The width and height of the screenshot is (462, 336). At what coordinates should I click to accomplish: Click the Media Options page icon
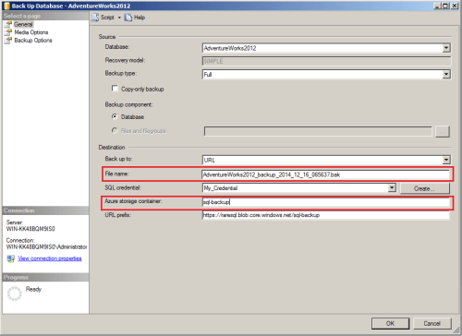[8, 32]
